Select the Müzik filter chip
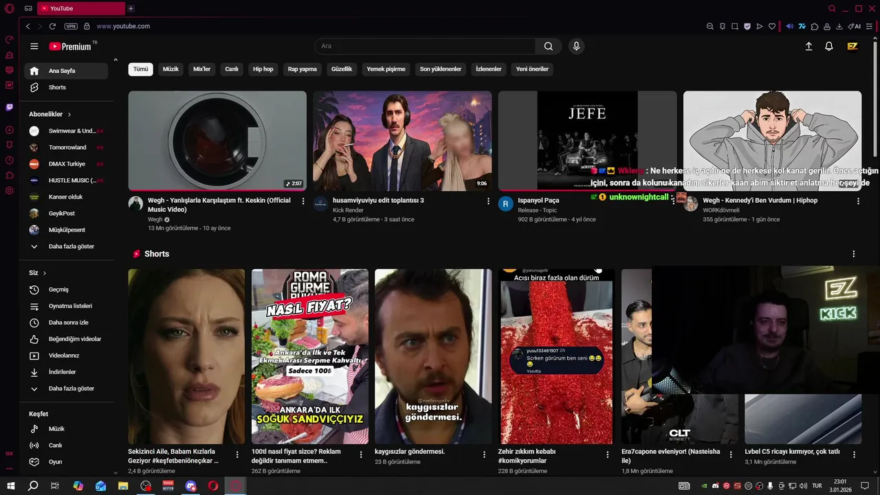This screenshot has width=880, height=495. coord(170,69)
